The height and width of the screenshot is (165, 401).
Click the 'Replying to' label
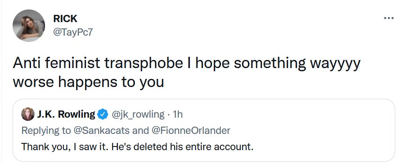(46, 131)
